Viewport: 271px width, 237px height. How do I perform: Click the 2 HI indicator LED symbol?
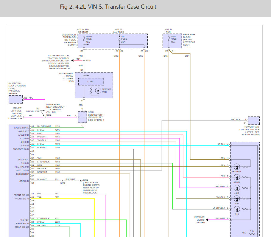237,209
